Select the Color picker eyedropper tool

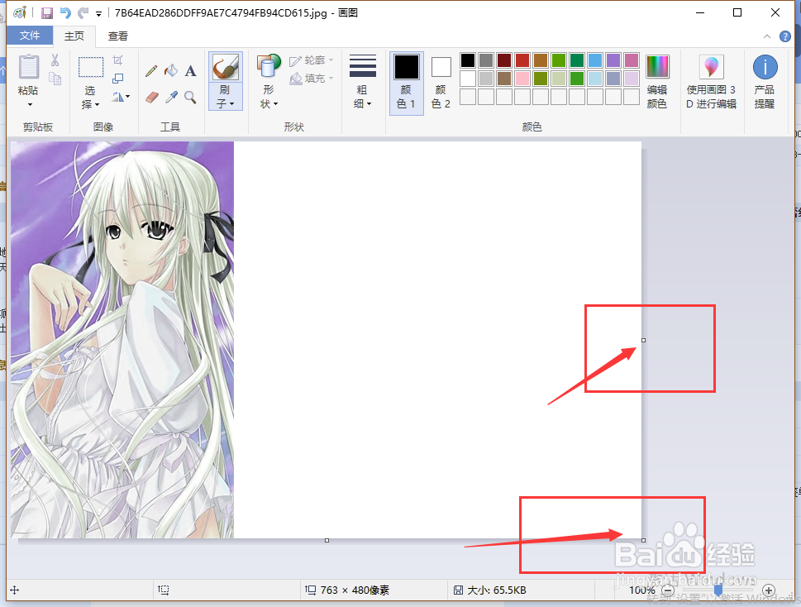[171, 97]
